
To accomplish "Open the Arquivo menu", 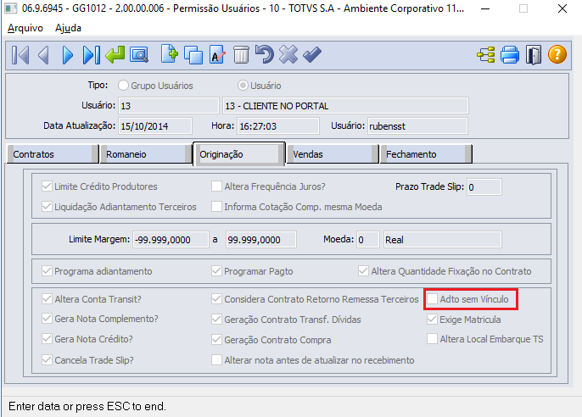I will point(25,28).
